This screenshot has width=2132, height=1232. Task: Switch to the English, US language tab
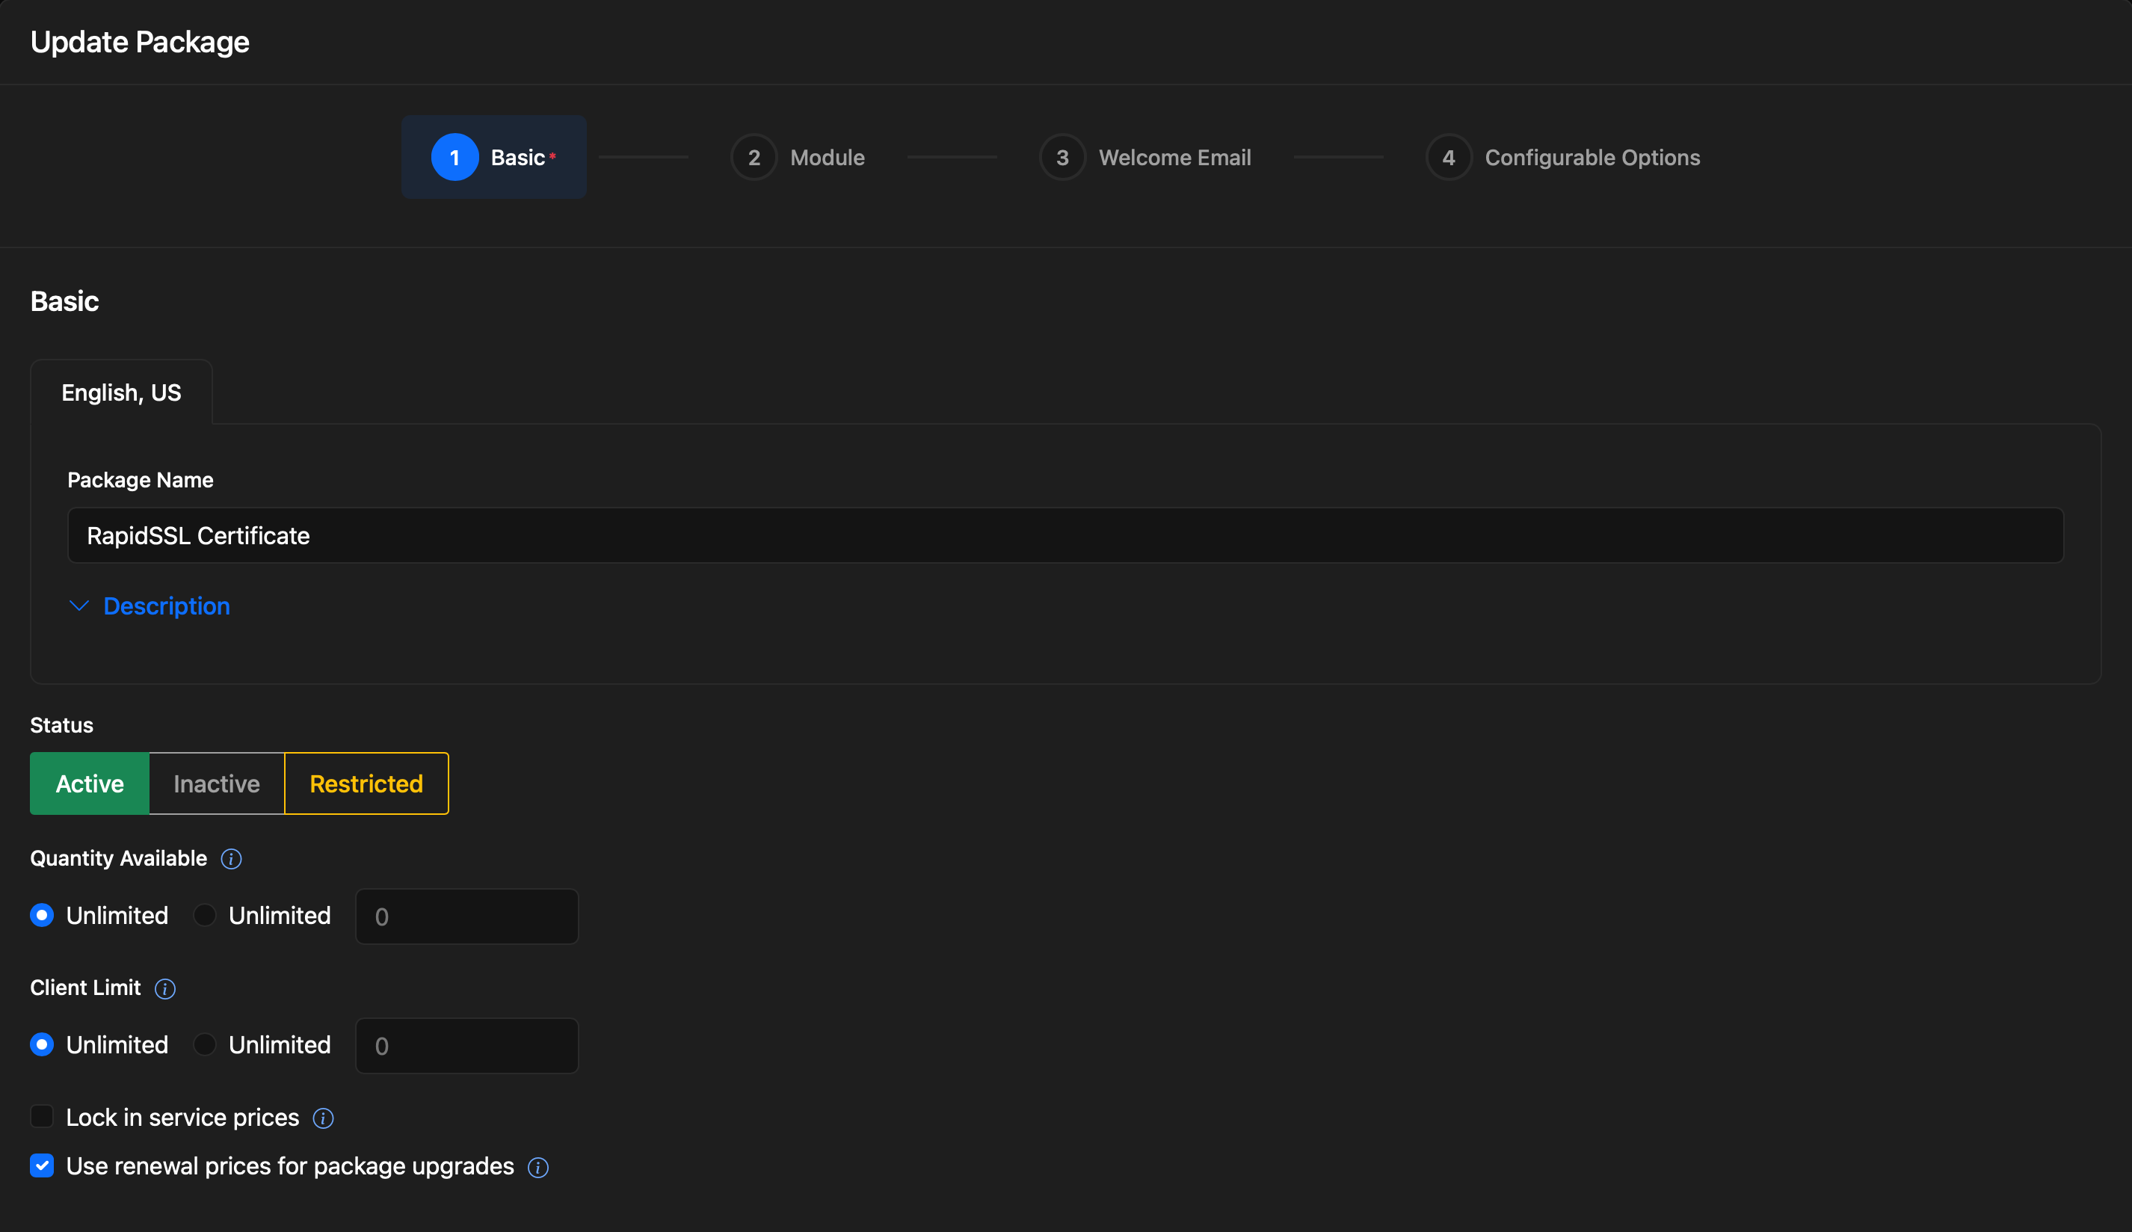[121, 392]
